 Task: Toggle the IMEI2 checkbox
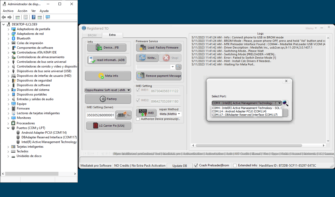click(x=138, y=100)
